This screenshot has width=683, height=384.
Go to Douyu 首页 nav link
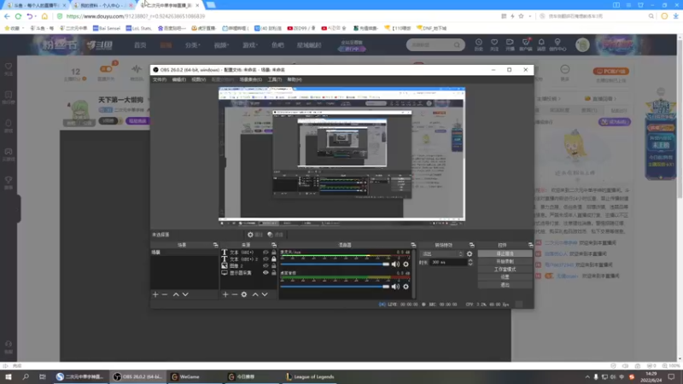click(x=140, y=45)
